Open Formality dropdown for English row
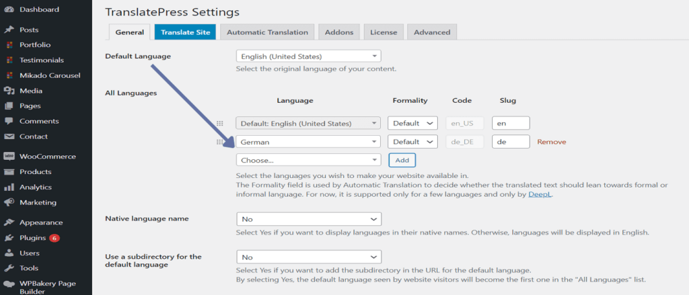689x295 pixels. [412, 124]
